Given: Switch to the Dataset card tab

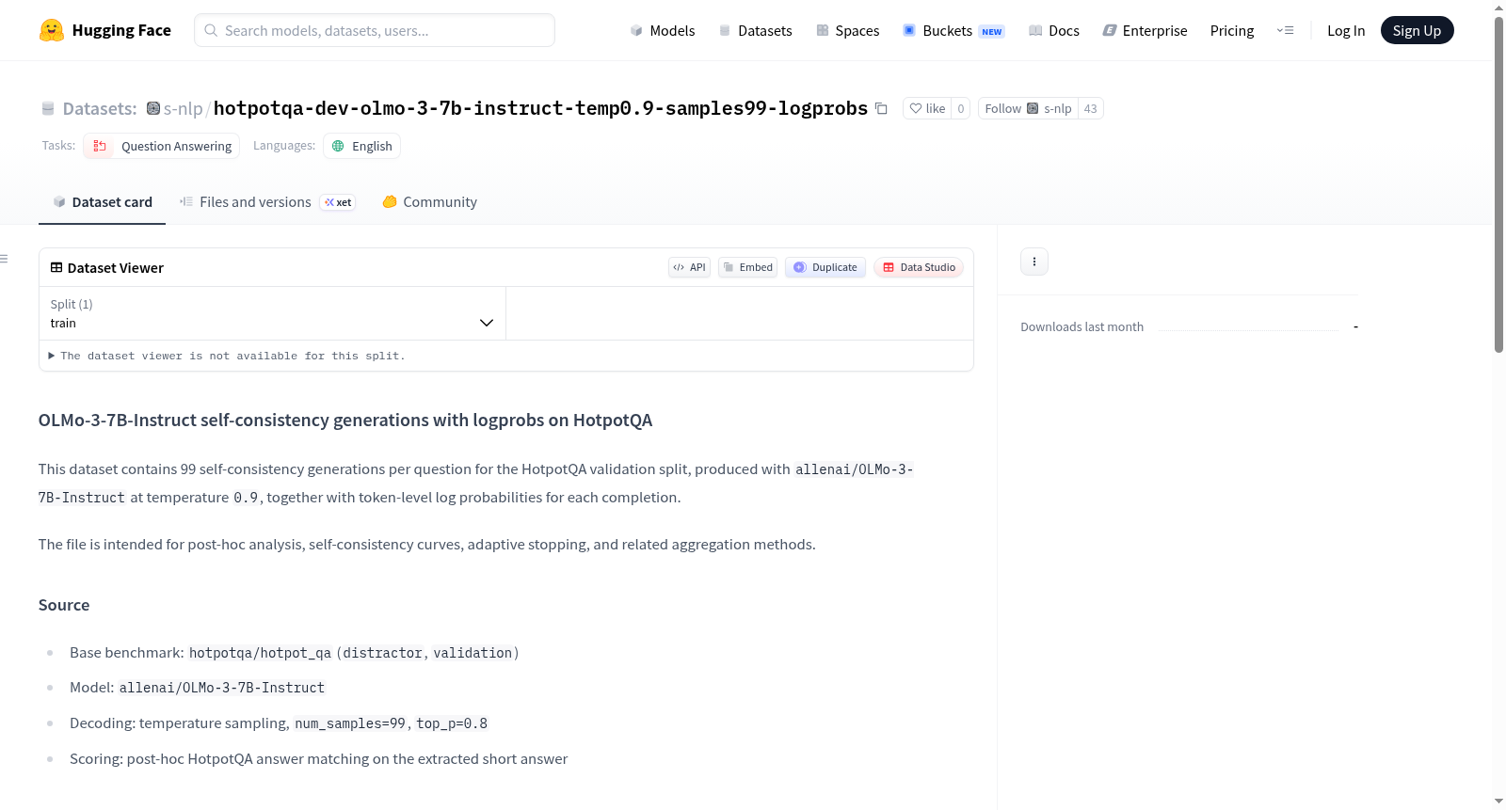Looking at the screenshot, I should [102, 202].
